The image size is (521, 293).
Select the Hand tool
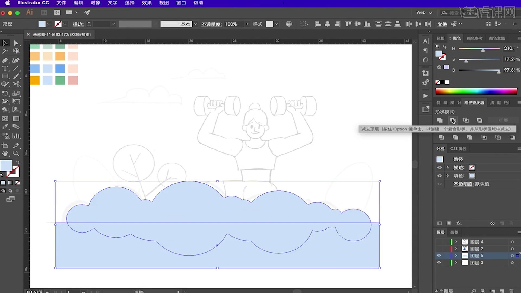pyautogui.click(x=5, y=153)
